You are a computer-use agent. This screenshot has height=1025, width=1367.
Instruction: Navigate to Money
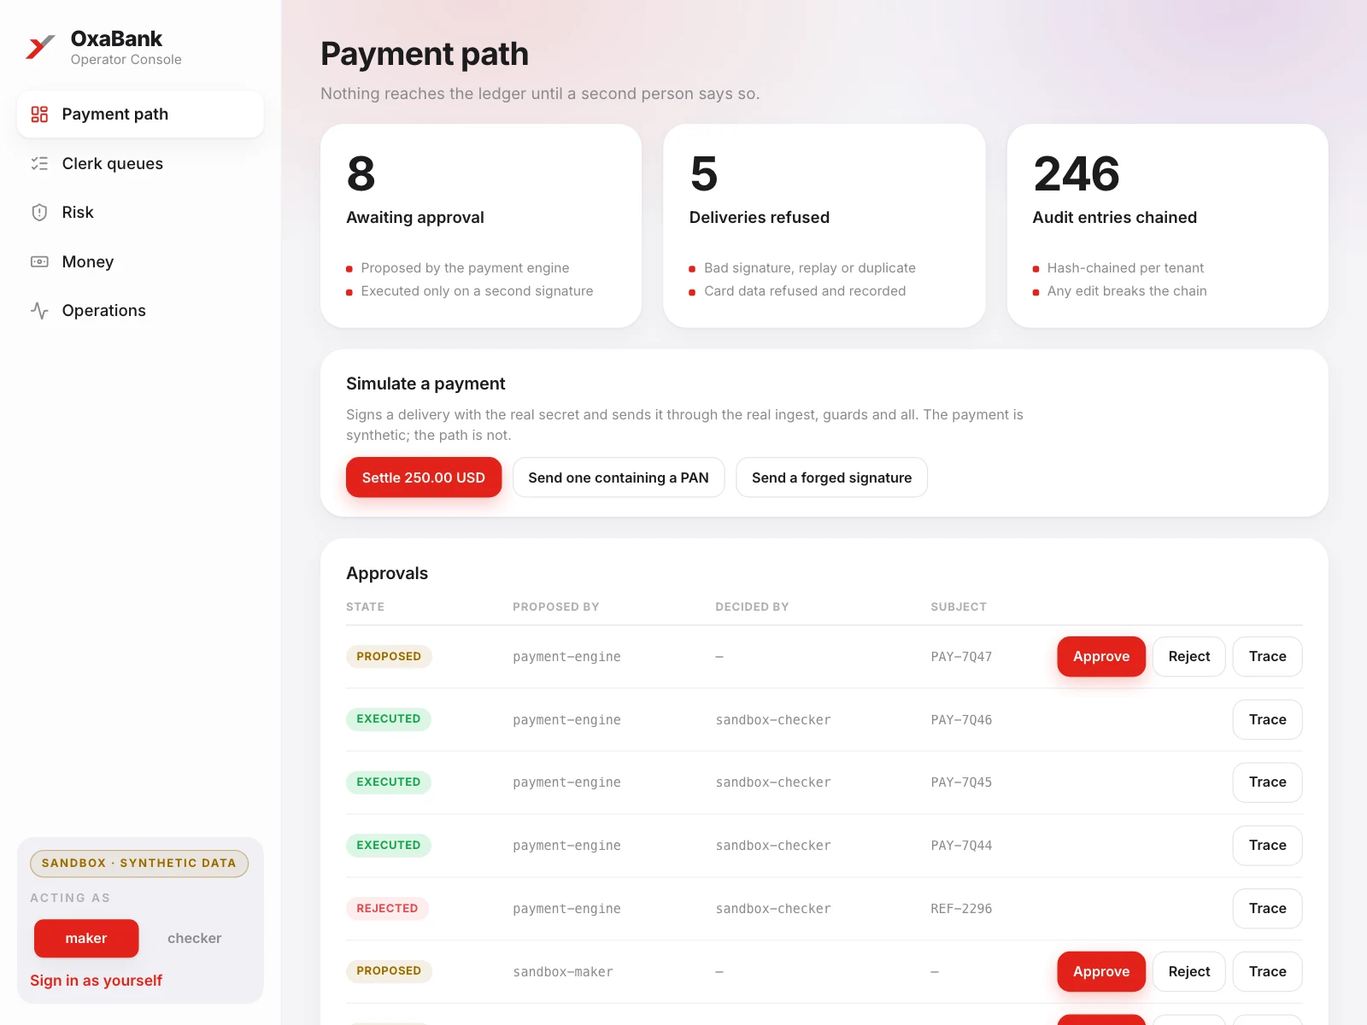[x=140, y=261]
